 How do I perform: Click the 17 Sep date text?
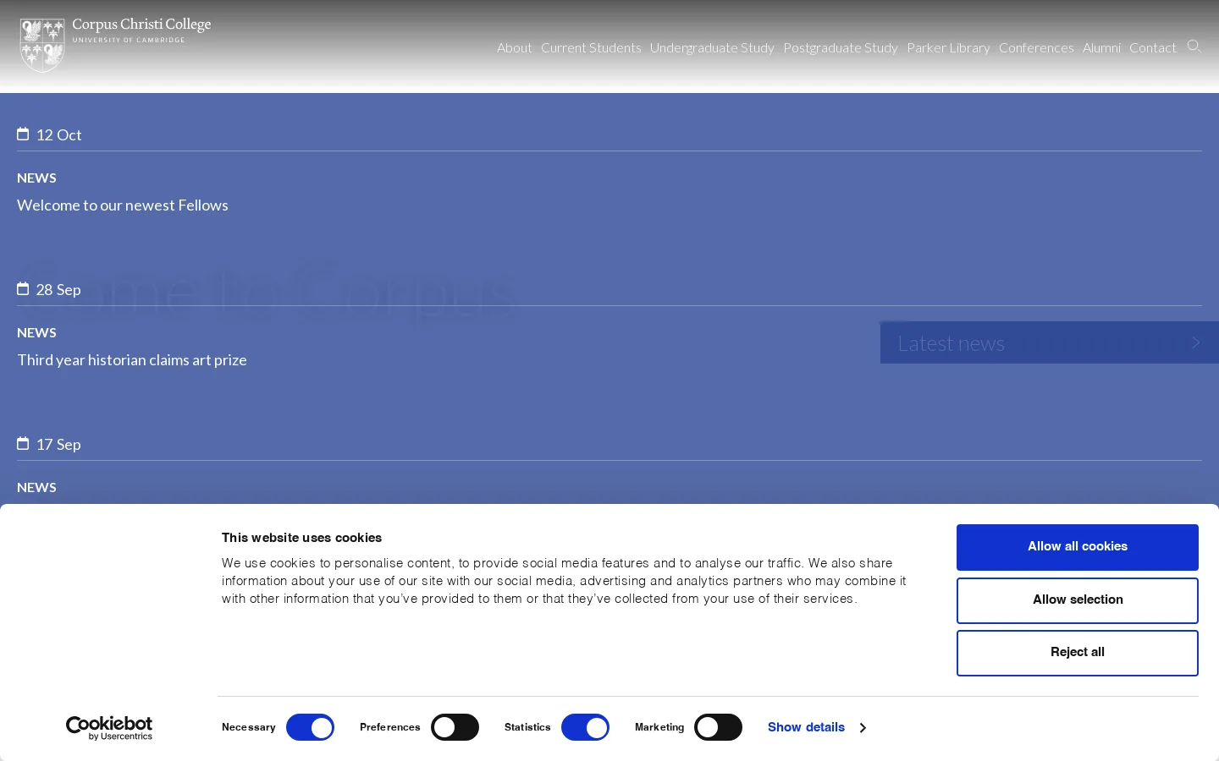[58, 445]
